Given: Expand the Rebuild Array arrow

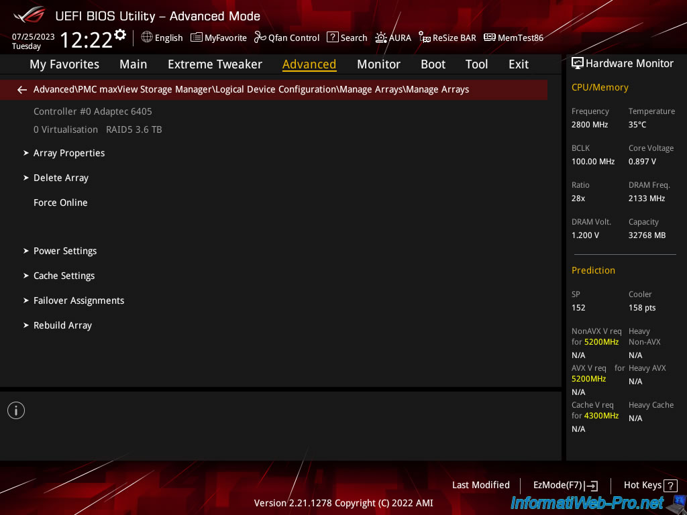Looking at the screenshot, I should point(26,325).
